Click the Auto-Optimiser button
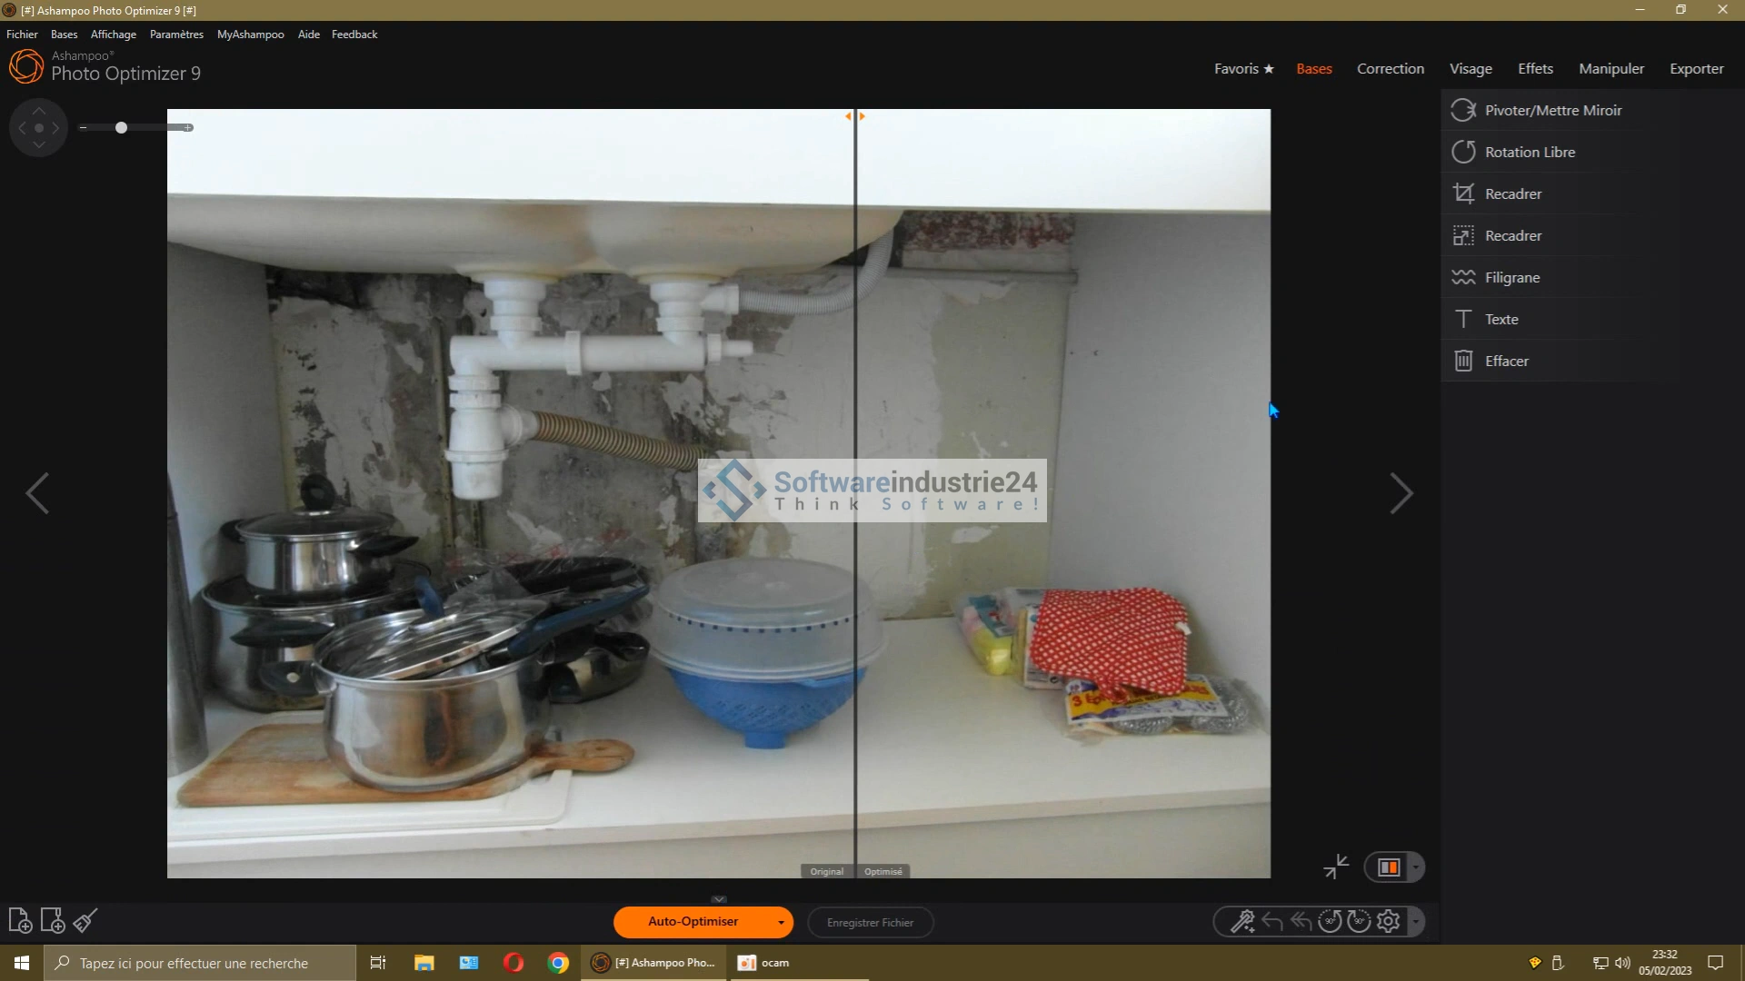Viewport: 1745px width, 981px height. point(693,922)
